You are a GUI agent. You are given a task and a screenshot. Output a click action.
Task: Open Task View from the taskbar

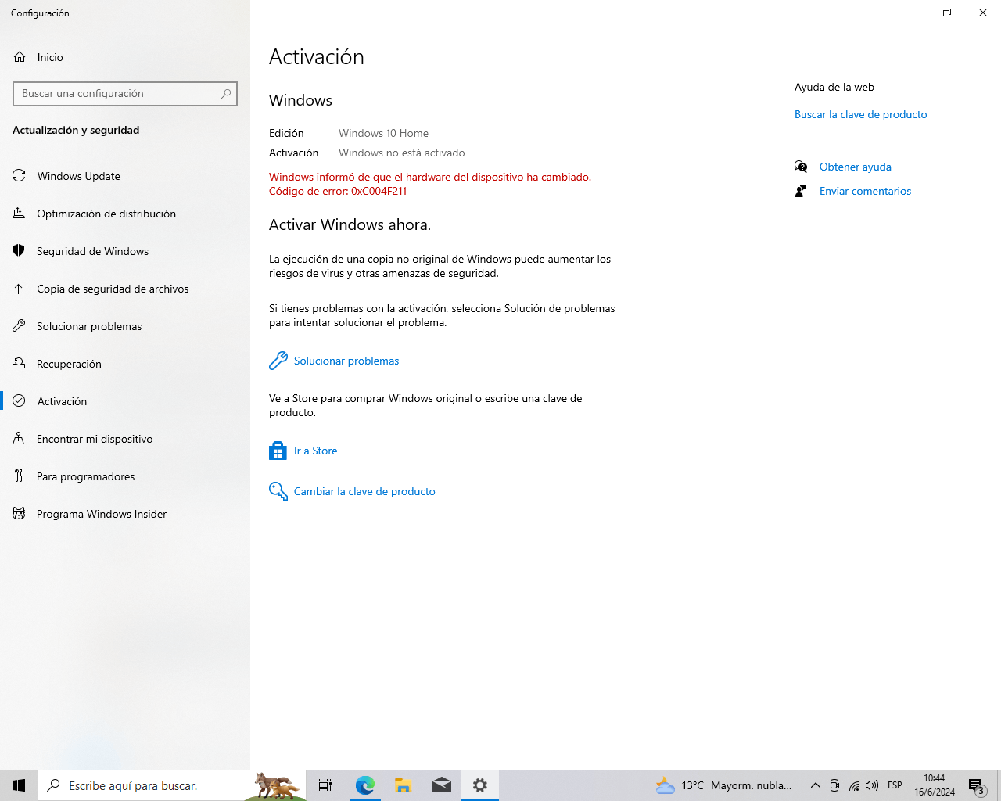pyautogui.click(x=325, y=785)
